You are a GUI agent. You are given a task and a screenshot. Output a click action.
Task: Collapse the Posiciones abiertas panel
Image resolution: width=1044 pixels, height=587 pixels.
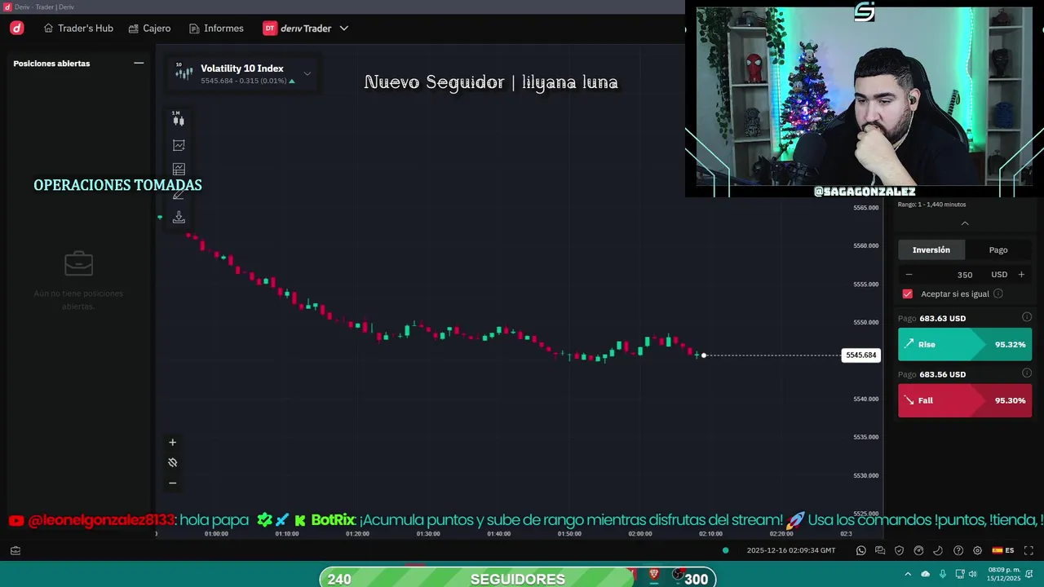pos(139,63)
